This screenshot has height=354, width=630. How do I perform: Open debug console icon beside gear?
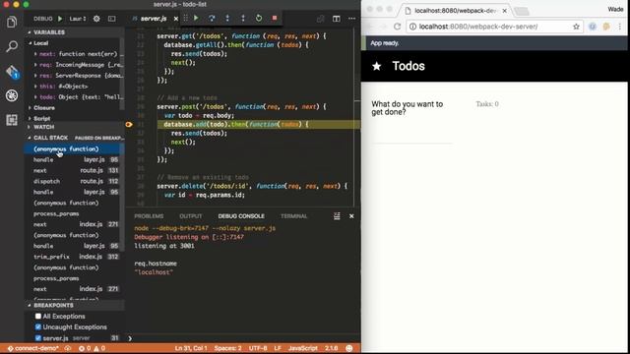click(x=111, y=19)
